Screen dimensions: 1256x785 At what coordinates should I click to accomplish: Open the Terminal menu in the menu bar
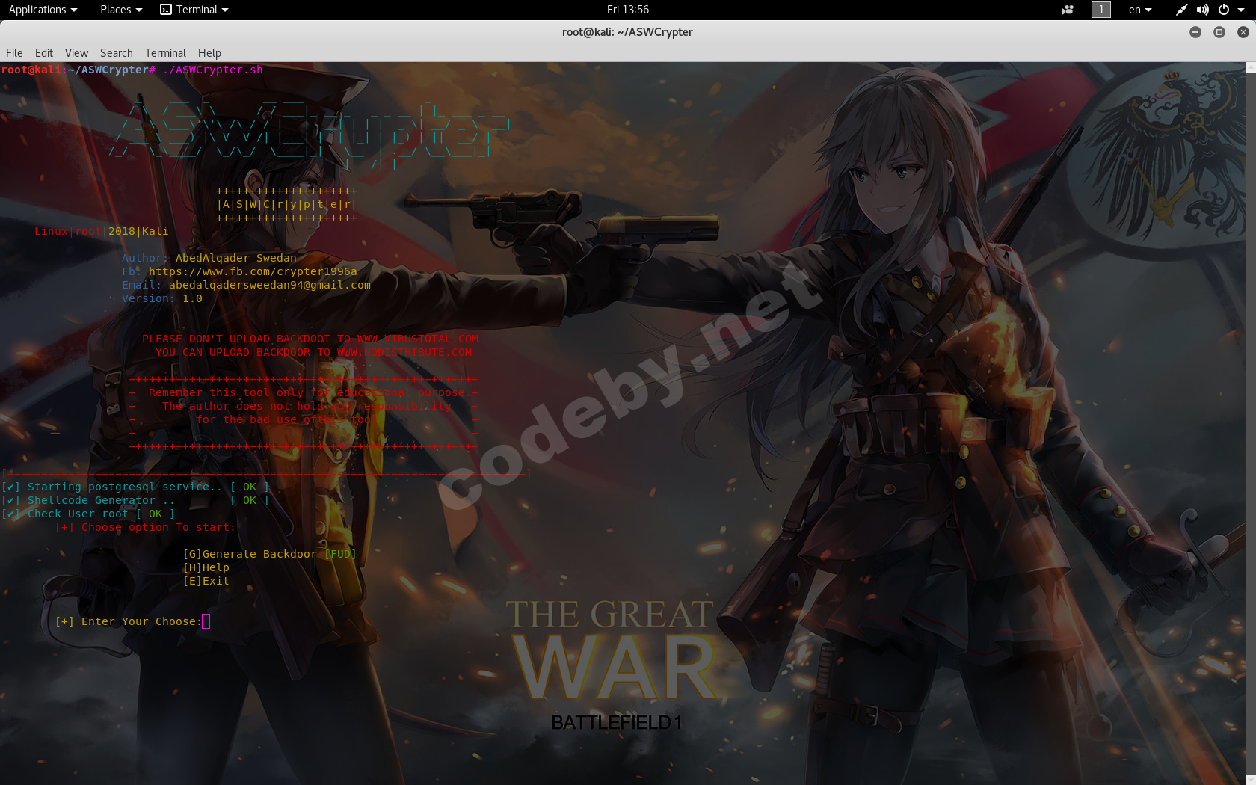pos(165,53)
